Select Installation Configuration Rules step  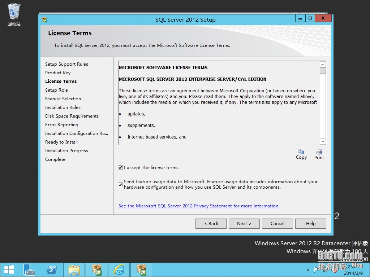coord(77,133)
